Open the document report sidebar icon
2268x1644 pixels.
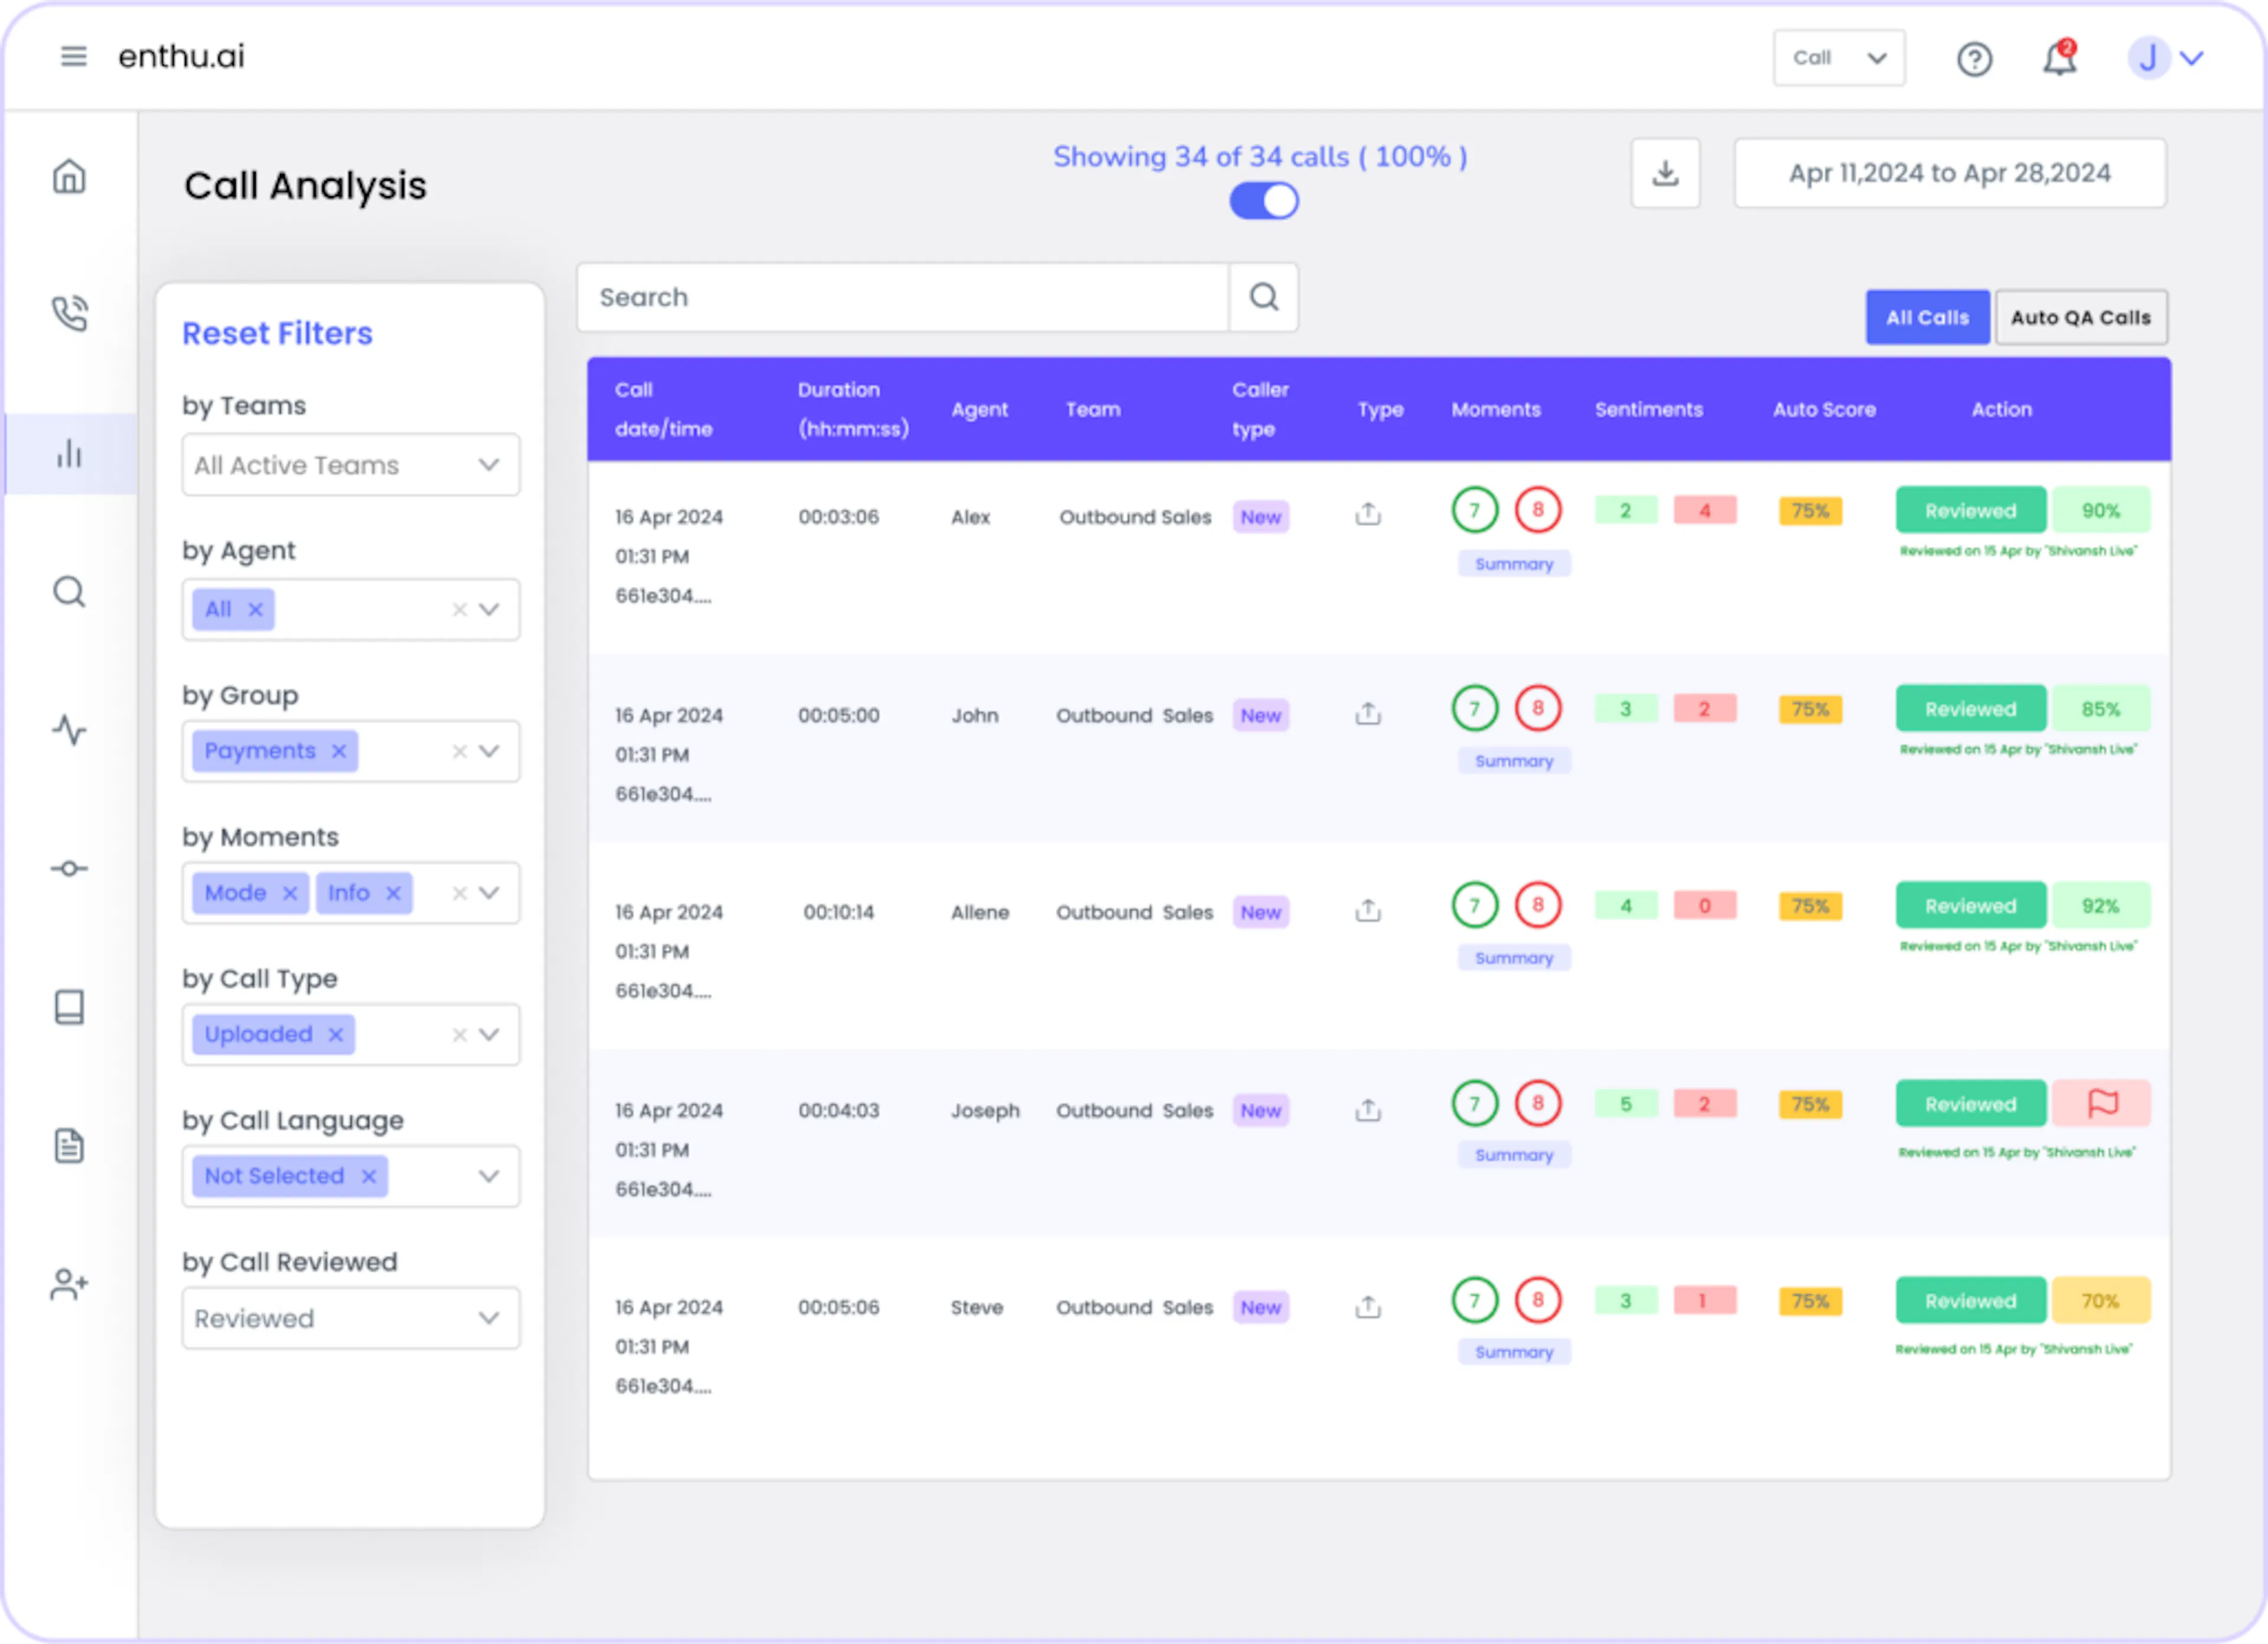click(69, 1146)
